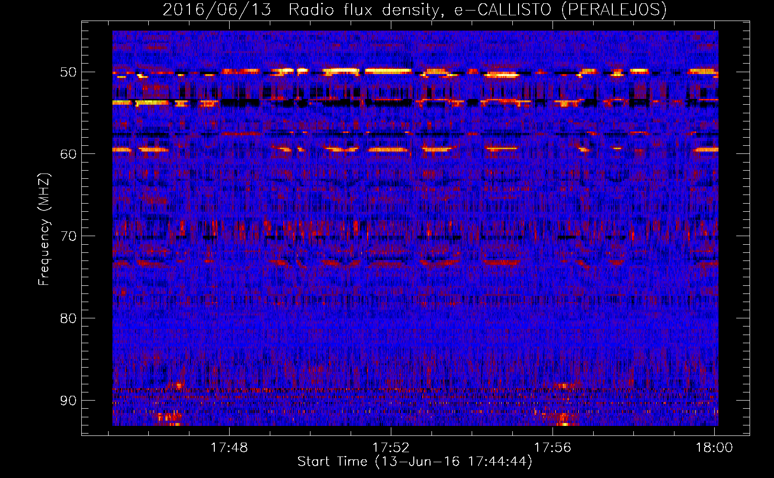Click the 18:00 time tick label
The width and height of the screenshot is (774, 478).
pos(714,447)
